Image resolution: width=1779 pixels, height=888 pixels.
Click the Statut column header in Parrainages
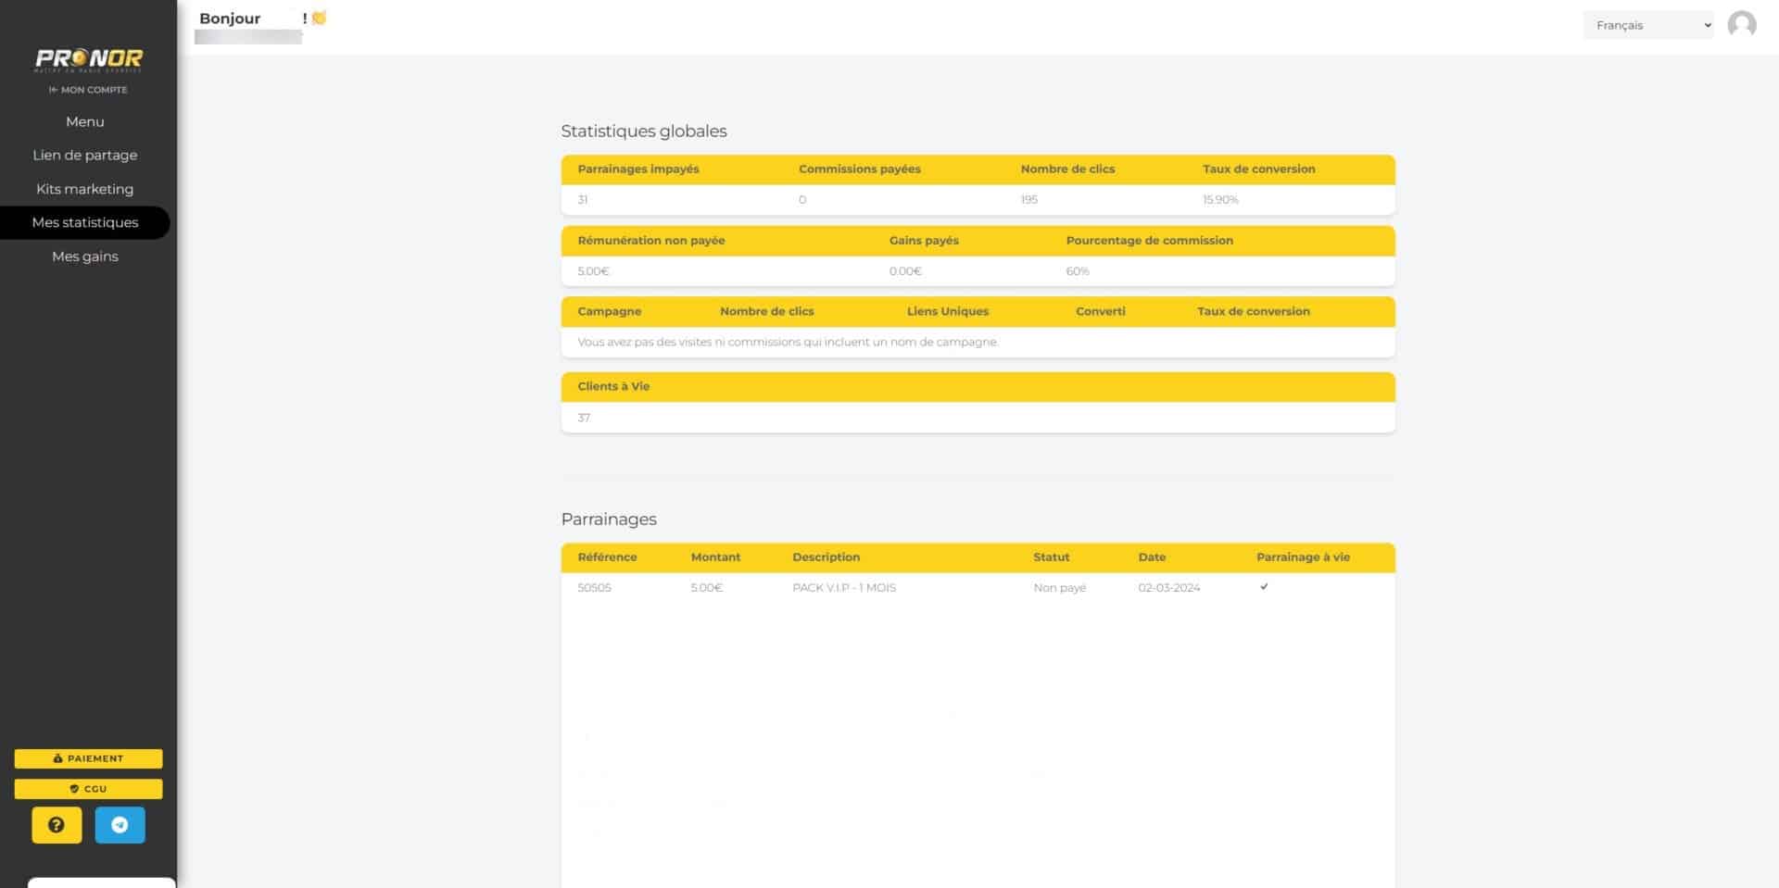[1051, 557]
